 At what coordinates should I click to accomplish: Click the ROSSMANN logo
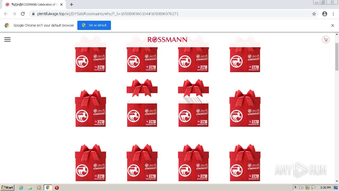pos(167,40)
